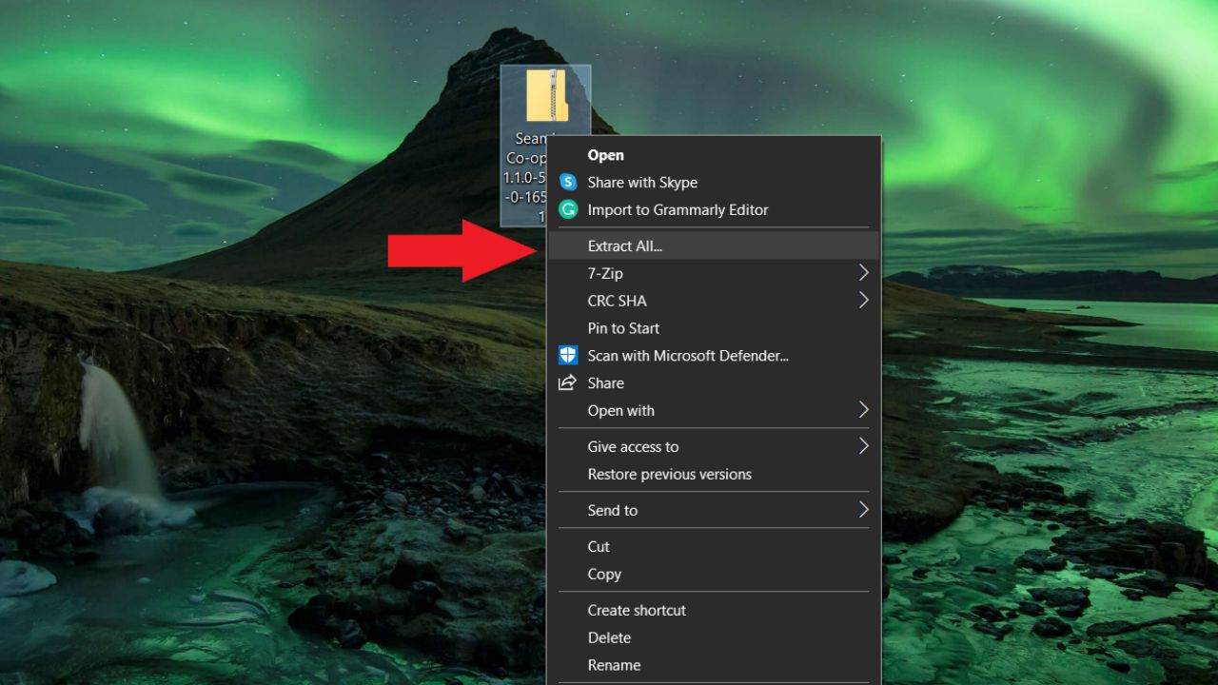
Task: Select Pin to Start
Action: pyautogui.click(x=623, y=328)
